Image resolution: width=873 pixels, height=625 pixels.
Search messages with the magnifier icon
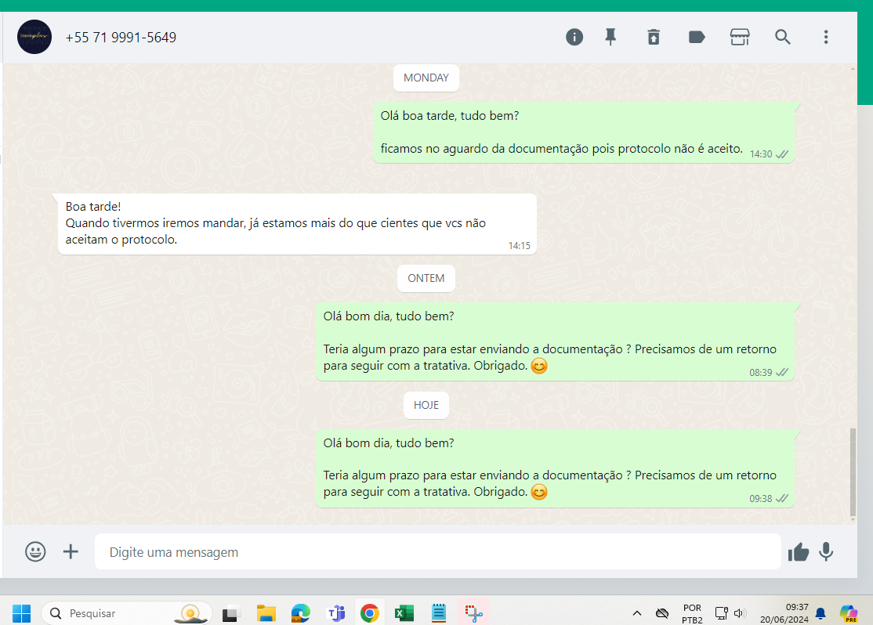[783, 37]
